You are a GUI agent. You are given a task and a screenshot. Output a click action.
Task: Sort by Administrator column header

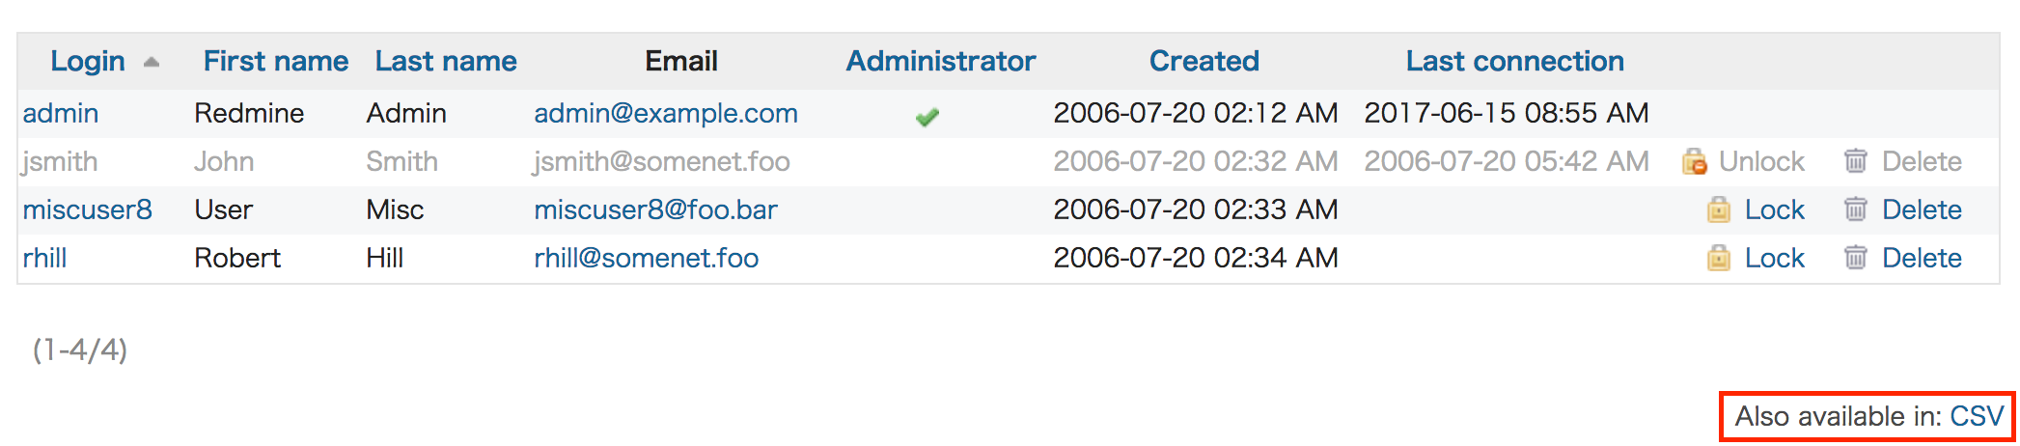[x=941, y=61]
